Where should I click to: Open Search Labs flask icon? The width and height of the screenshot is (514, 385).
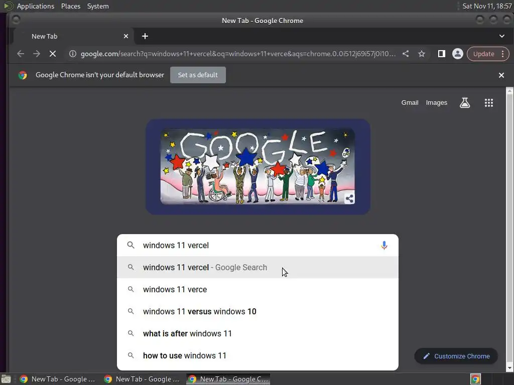[x=464, y=103]
